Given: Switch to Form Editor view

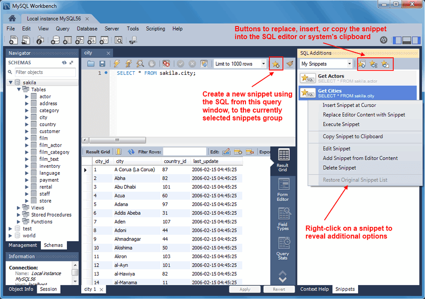Looking at the screenshot, I should [x=283, y=190].
